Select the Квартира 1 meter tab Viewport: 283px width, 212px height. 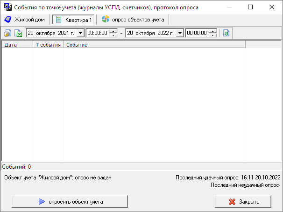(73, 20)
